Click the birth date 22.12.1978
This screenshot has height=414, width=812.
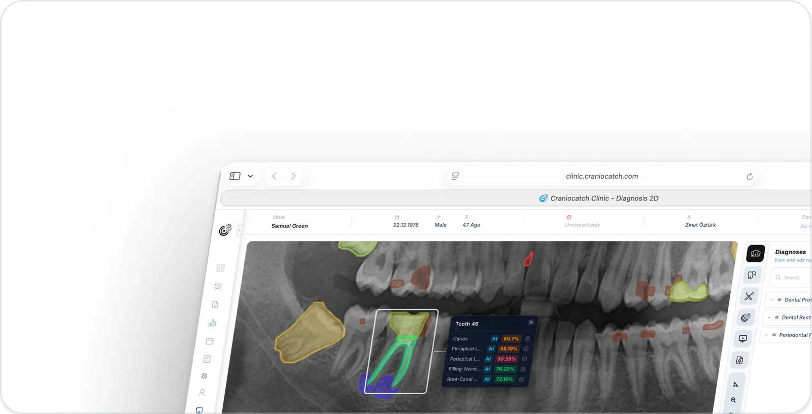[x=405, y=225]
